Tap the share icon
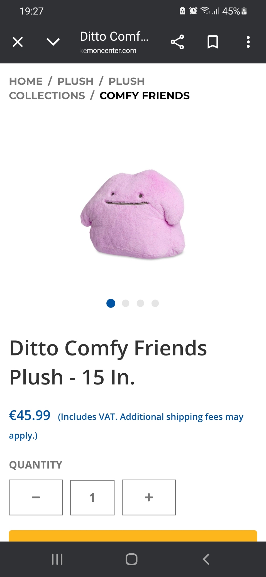Viewport: 266px width, 577px height. 177,42
